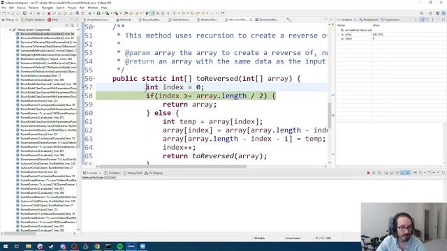Expand the array variable in Variables view

click(x=338, y=34)
